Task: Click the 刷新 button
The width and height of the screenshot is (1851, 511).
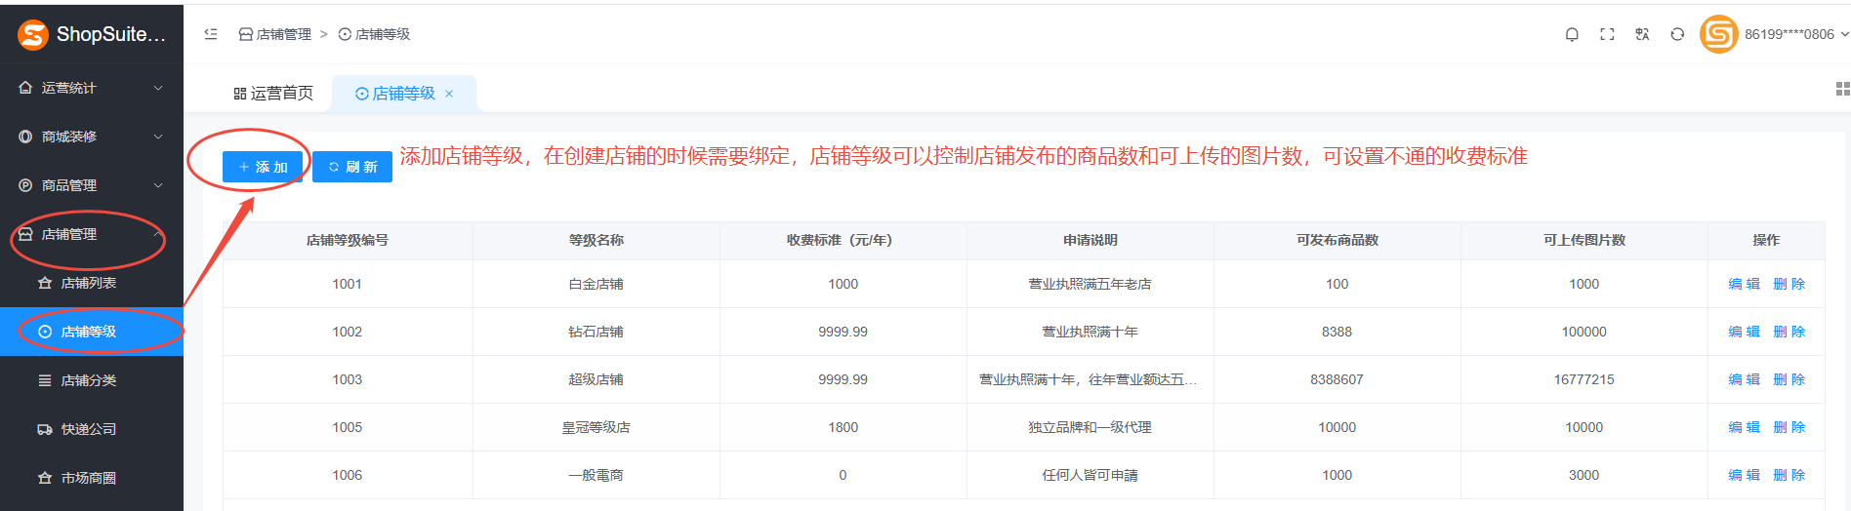Action: [x=352, y=167]
